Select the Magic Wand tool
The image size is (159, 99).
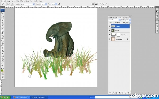pyautogui.click(x=2, y=21)
